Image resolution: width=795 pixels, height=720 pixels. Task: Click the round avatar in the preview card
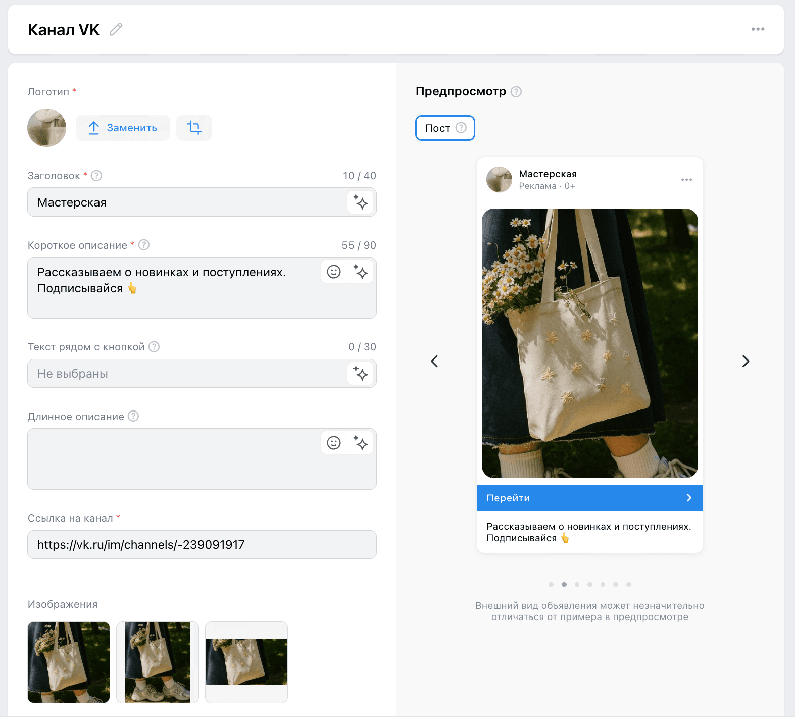(x=499, y=180)
